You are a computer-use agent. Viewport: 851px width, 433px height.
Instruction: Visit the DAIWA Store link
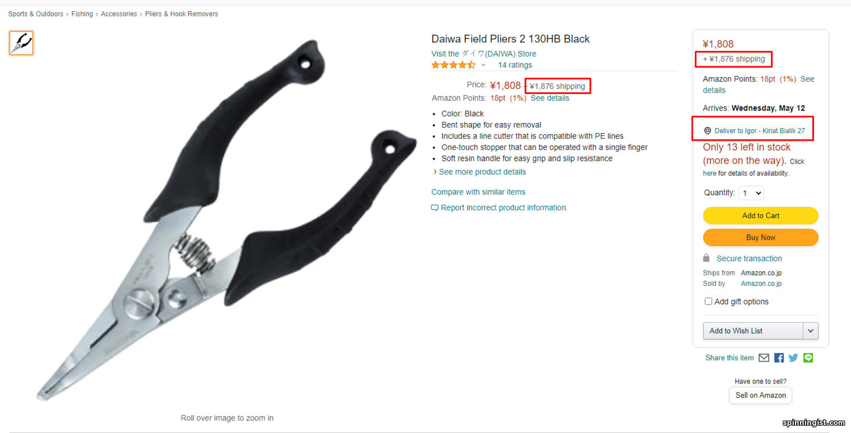coord(484,54)
